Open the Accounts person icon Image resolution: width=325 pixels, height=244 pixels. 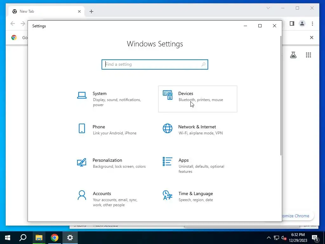82,195
